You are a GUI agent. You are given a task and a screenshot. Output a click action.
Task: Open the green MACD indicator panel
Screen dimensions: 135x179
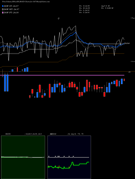23,157
